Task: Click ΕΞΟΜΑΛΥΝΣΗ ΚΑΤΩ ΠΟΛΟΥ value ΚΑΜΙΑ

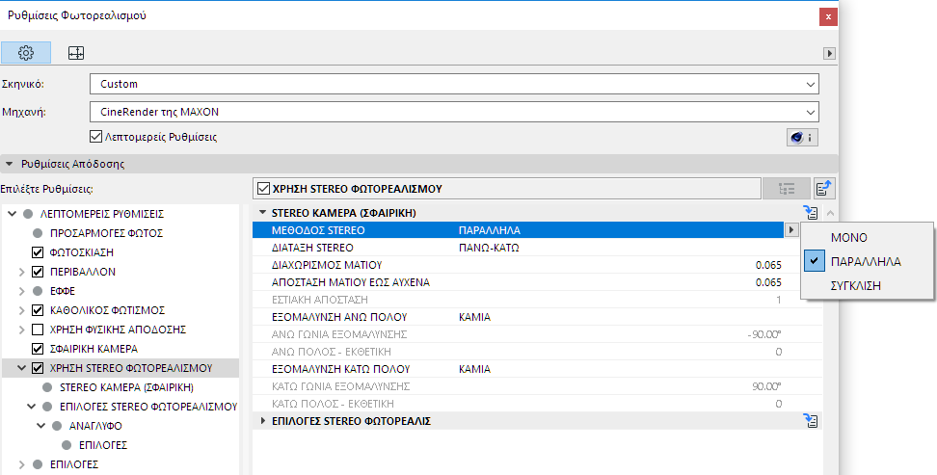Action: [x=474, y=369]
